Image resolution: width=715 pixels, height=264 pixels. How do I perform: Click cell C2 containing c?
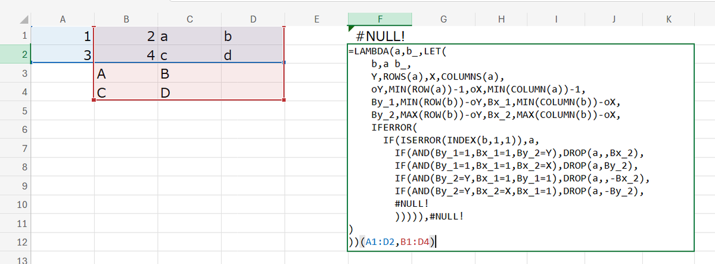click(189, 55)
